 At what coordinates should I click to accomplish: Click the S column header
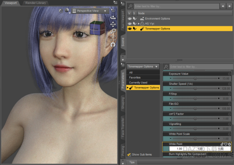click(134, 13)
